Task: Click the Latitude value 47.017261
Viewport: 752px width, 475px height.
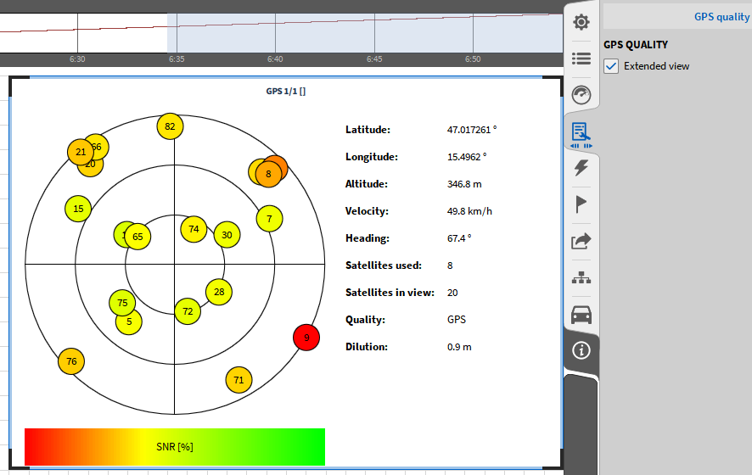Action: click(471, 130)
